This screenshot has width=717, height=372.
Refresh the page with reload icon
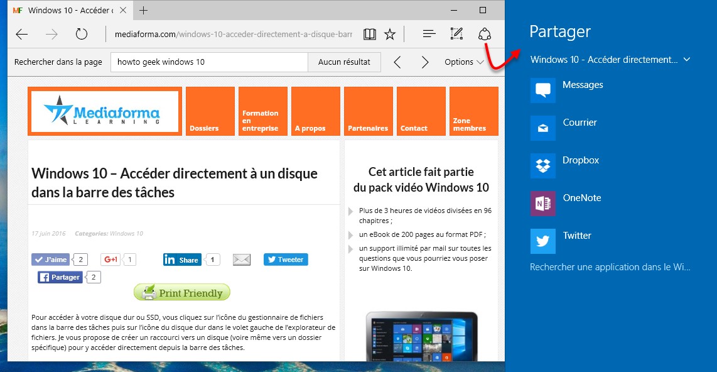coord(82,35)
